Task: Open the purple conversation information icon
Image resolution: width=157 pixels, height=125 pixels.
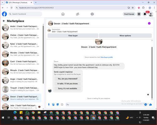Action: [x=149, y=23]
